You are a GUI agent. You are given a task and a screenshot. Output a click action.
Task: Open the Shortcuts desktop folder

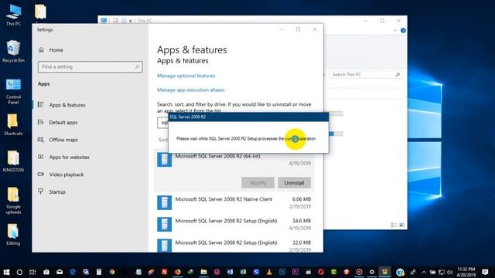[13, 124]
